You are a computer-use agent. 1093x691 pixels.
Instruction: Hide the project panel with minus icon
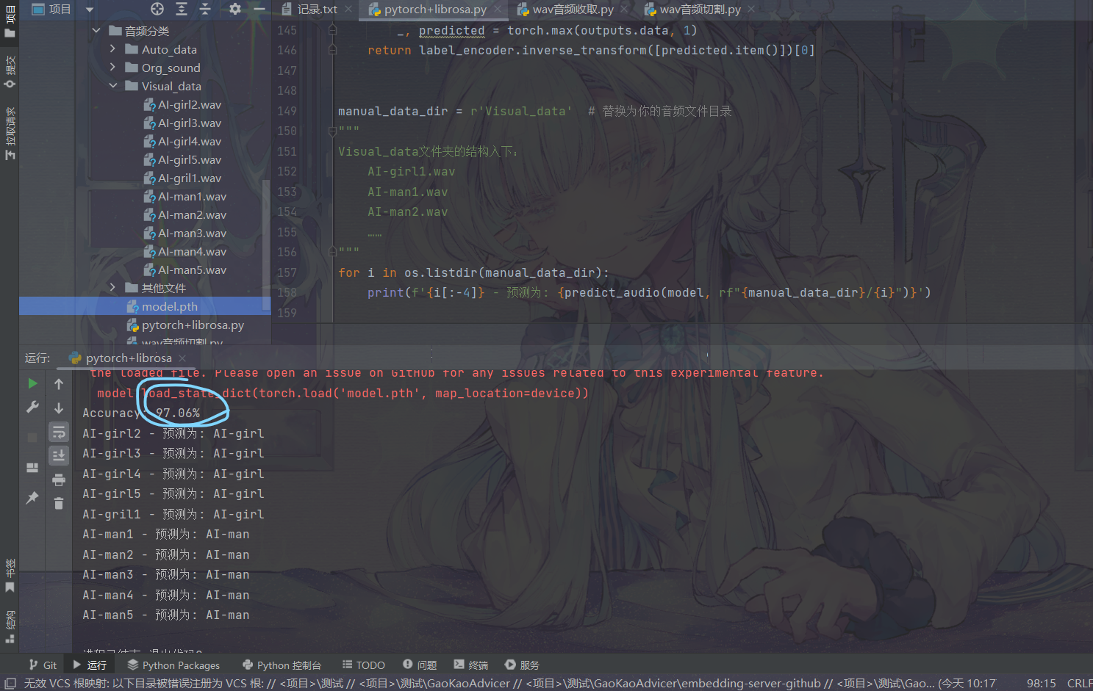[259, 9]
